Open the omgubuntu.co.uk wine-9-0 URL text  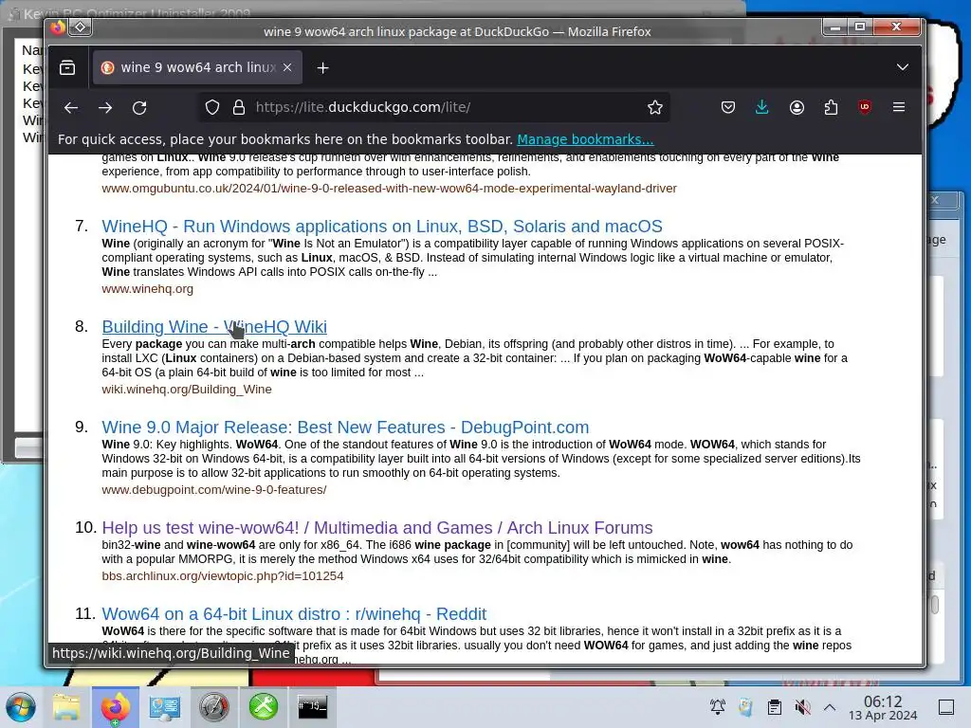[x=389, y=189]
